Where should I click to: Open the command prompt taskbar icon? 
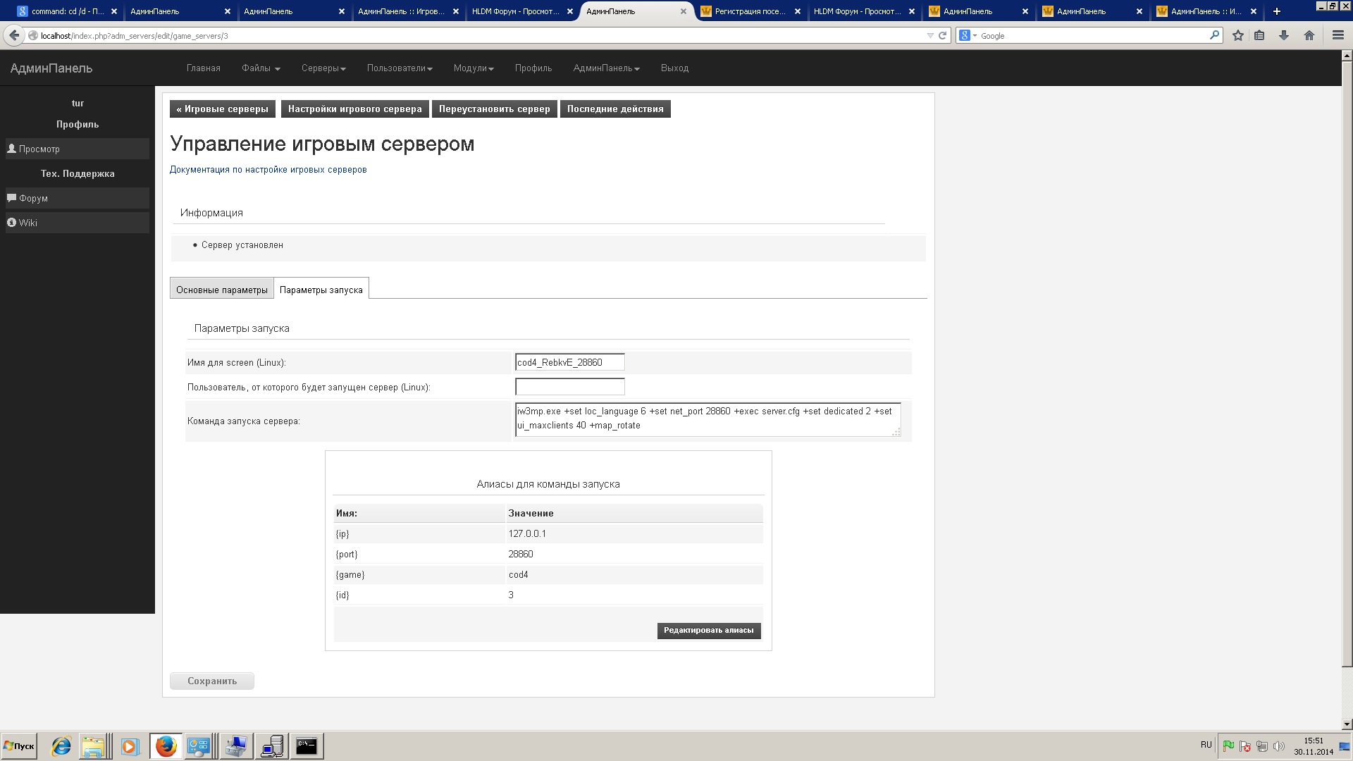(307, 746)
